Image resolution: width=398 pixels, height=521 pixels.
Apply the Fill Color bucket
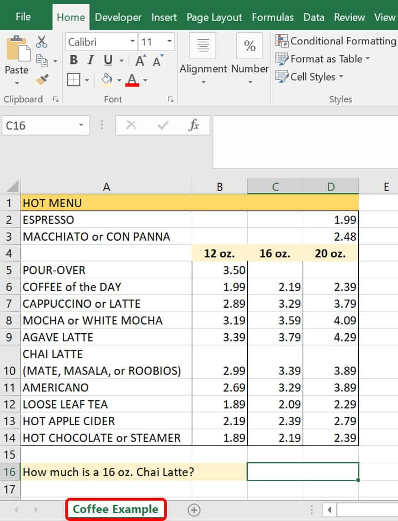coord(107,80)
